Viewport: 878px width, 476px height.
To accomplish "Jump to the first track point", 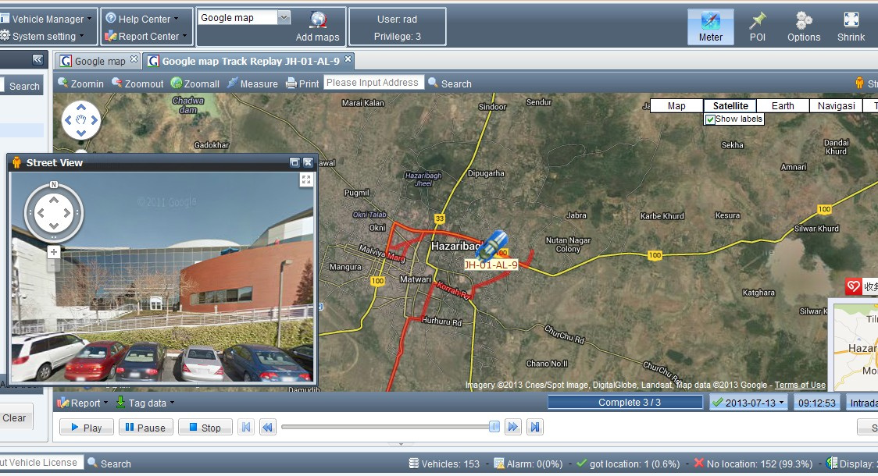I will pos(246,428).
